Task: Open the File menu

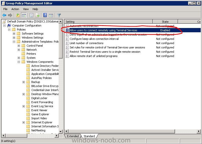Action: [5, 9]
